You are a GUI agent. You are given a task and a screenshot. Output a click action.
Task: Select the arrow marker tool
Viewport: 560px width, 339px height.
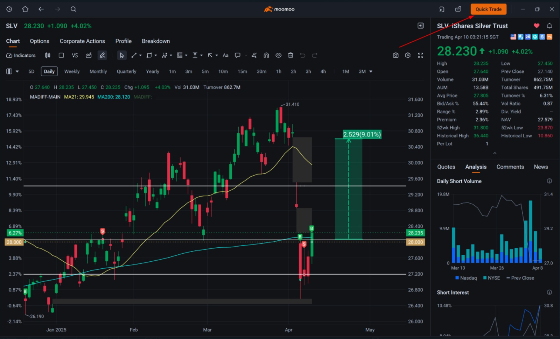coord(210,55)
